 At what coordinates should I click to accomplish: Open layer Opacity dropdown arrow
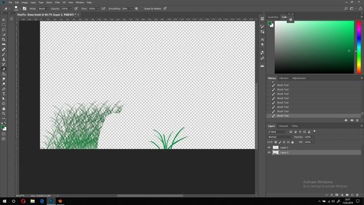(x=313, y=137)
